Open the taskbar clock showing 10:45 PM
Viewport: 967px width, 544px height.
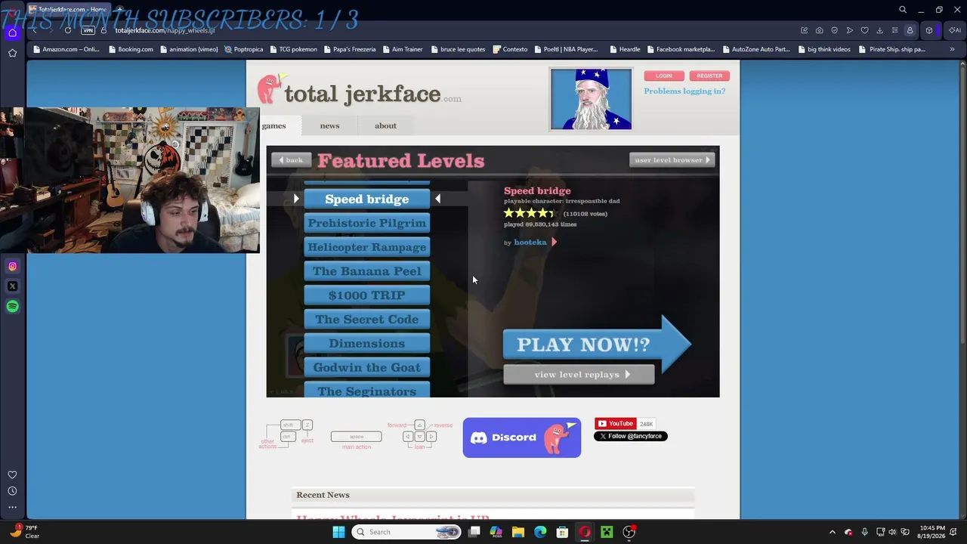(x=932, y=532)
